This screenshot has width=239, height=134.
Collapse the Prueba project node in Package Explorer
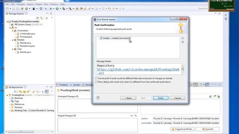(7, 22)
